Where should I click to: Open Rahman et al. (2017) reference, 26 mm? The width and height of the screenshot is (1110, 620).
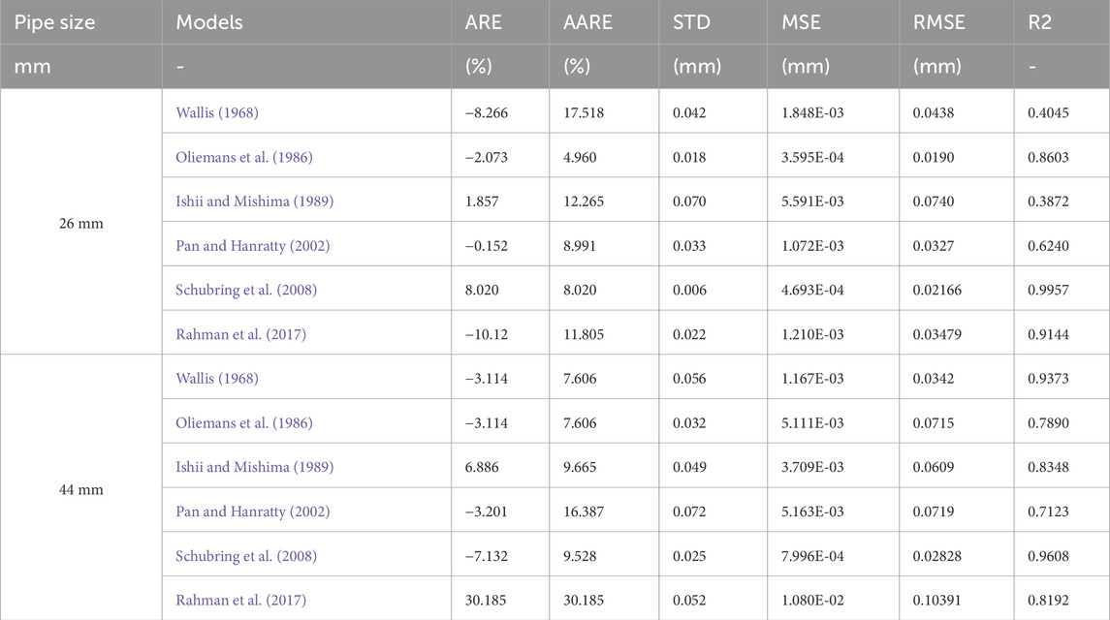240,334
